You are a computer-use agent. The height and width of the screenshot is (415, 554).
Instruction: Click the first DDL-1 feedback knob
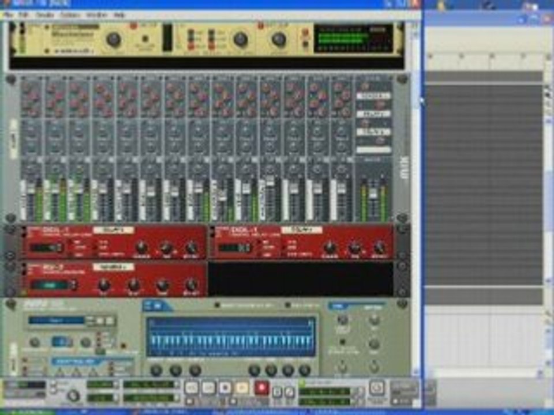pyautogui.click(x=142, y=247)
